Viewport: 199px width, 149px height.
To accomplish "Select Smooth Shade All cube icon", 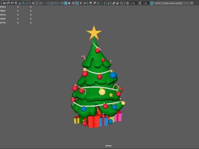I will [66, 3].
